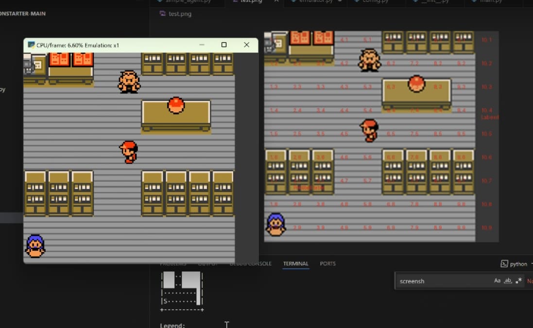This screenshot has width=533, height=328.
Task: Toggle Use Regular Expression in find widget
Action: coord(519,281)
